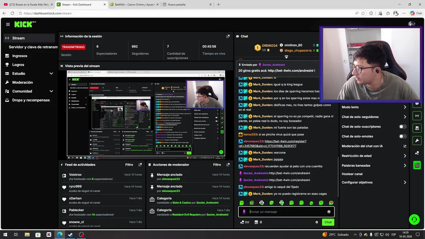Click the broadcast signal icon in right sidebar
The width and height of the screenshot is (425, 239).
[x=417, y=116]
